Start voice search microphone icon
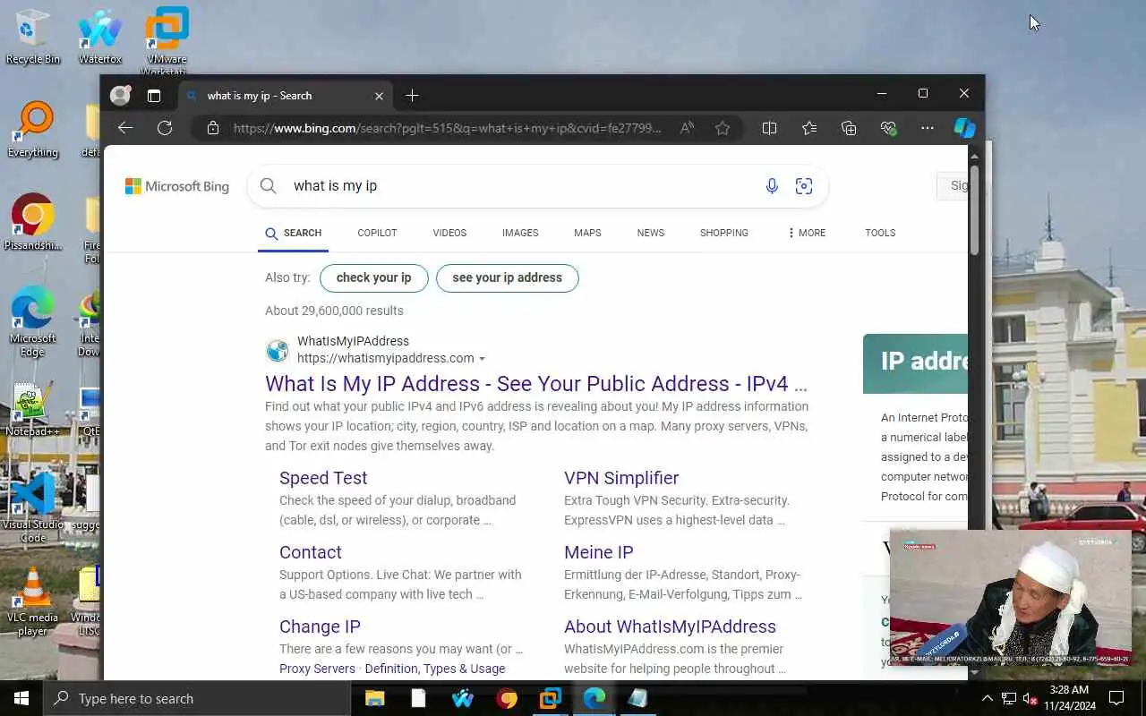The height and width of the screenshot is (716, 1146). tap(772, 185)
